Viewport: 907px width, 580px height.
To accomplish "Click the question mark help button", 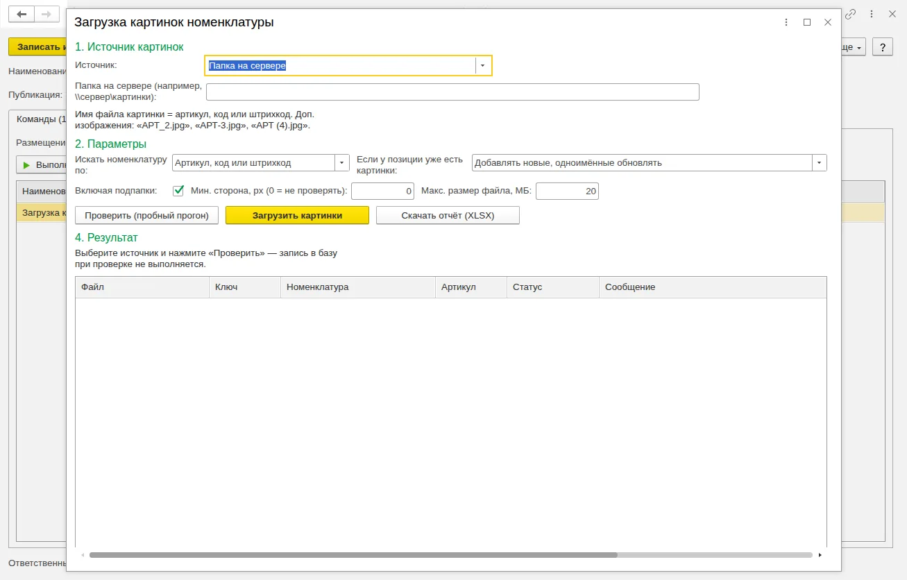I will (x=883, y=47).
